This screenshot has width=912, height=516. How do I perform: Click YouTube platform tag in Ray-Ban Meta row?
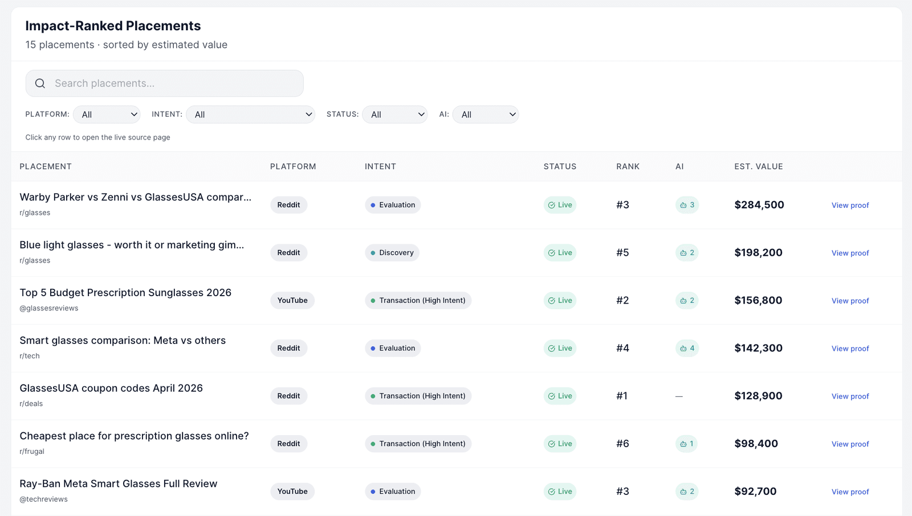[x=292, y=492]
